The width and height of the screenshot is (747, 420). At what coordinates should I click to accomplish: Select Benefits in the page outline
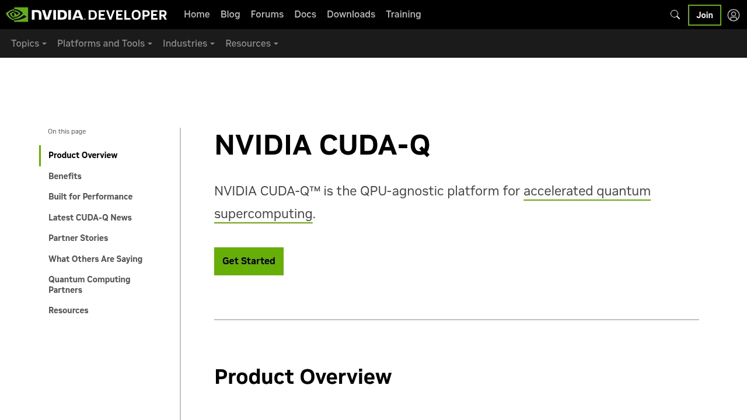coord(65,176)
